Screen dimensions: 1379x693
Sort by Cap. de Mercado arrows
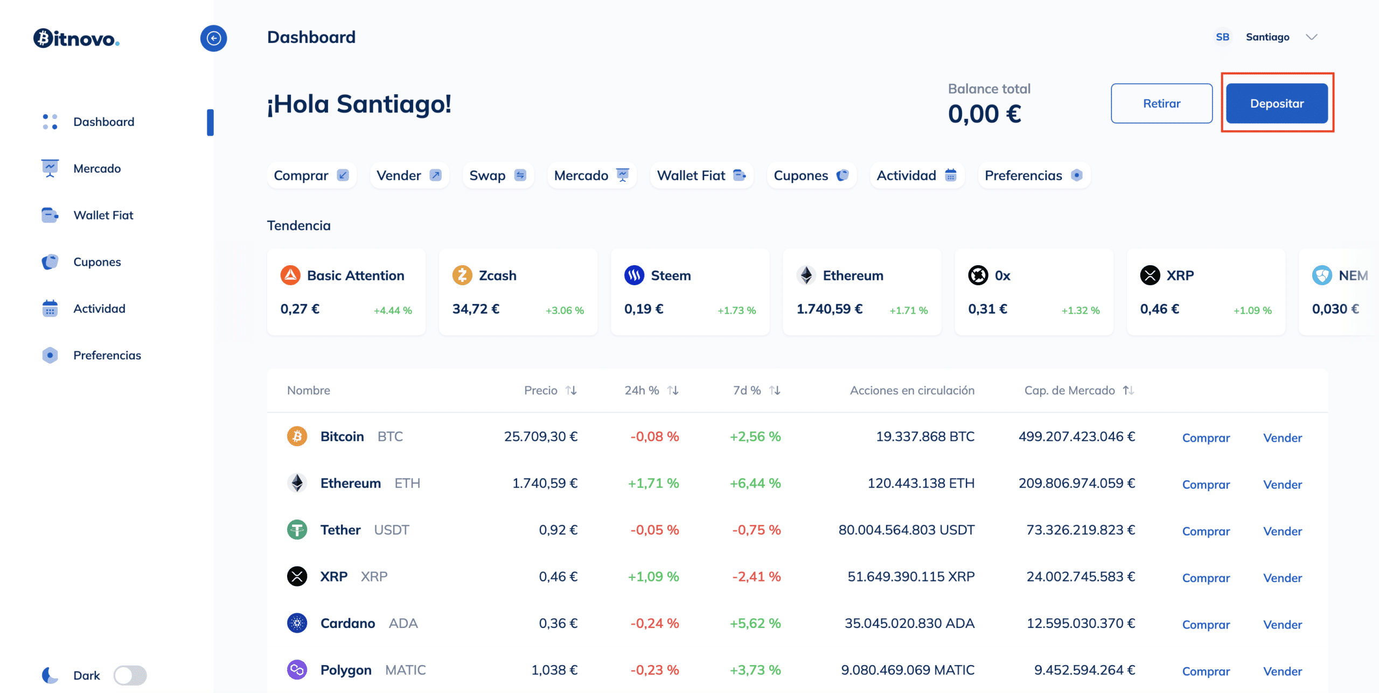click(x=1129, y=391)
